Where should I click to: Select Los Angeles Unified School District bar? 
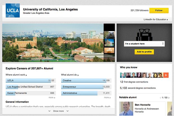point(31,87)
